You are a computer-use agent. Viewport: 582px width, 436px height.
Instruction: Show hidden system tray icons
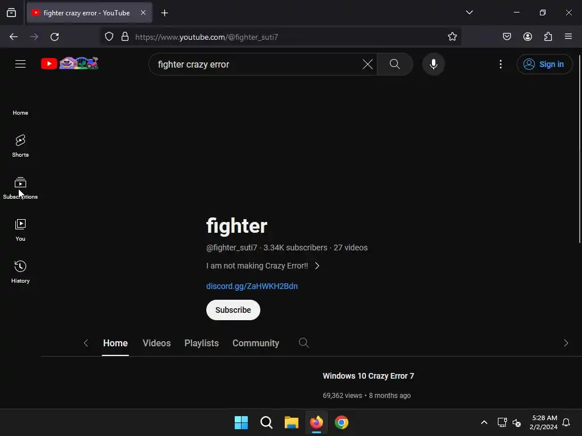pos(484,422)
